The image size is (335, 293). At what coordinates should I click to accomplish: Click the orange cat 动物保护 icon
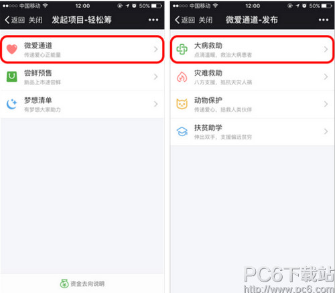(x=182, y=104)
